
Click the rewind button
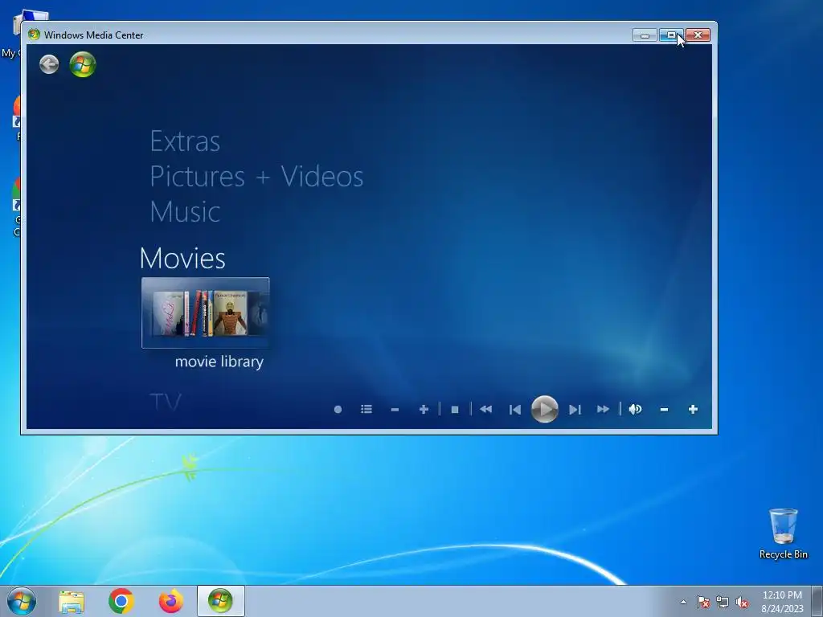[x=486, y=409]
